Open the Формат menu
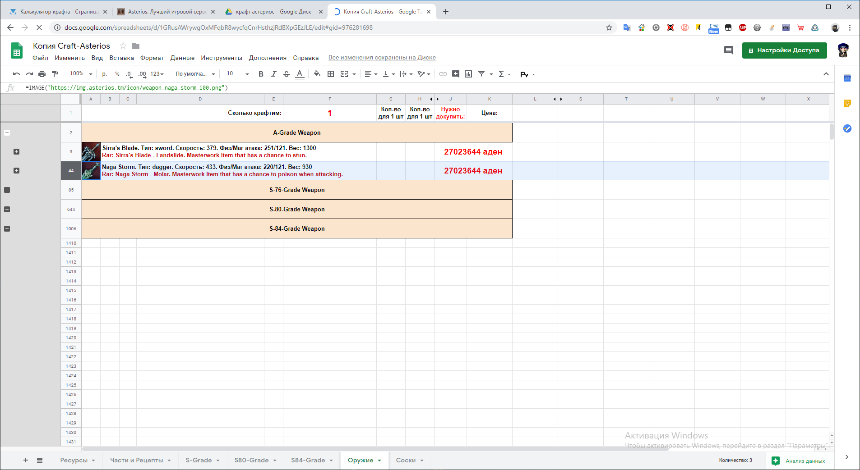860x470 pixels. (152, 58)
